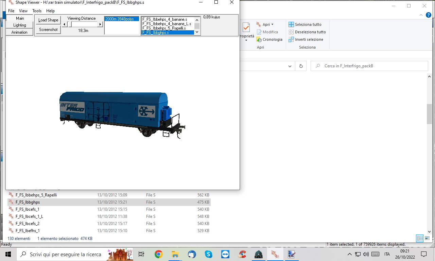Viewport: 435px width, 261px height.
Task: Click the Apri icon in Explorer ribbon
Action: (x=259, y=24)
